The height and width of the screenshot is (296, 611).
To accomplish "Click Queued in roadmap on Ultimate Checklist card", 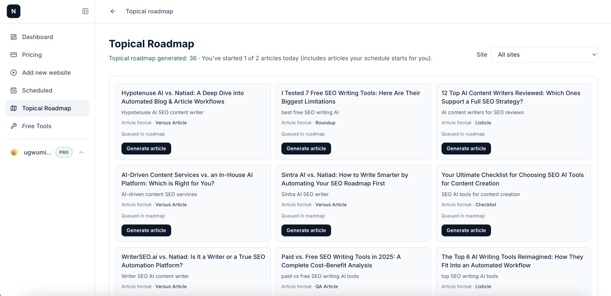I will click(x=463, y=216).
